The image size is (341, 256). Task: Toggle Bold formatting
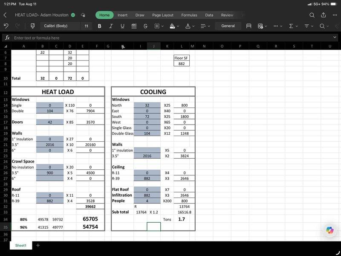(99, 26)
